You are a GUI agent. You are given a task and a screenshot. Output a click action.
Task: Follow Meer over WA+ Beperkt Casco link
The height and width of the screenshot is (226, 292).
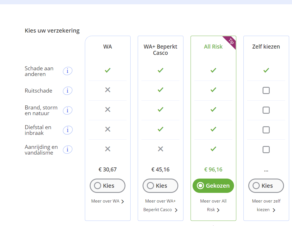(x=160, y=205)
